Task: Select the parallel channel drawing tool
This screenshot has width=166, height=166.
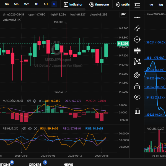Action: click(x=137, y=28)
